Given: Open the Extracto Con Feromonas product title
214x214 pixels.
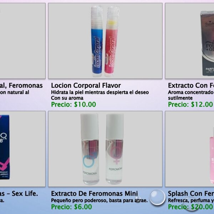Looking at the screenshot, I should tap(191, 86).
